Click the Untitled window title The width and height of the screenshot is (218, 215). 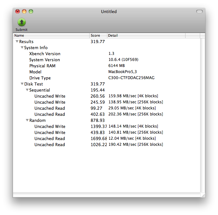[x=109, y=11]
